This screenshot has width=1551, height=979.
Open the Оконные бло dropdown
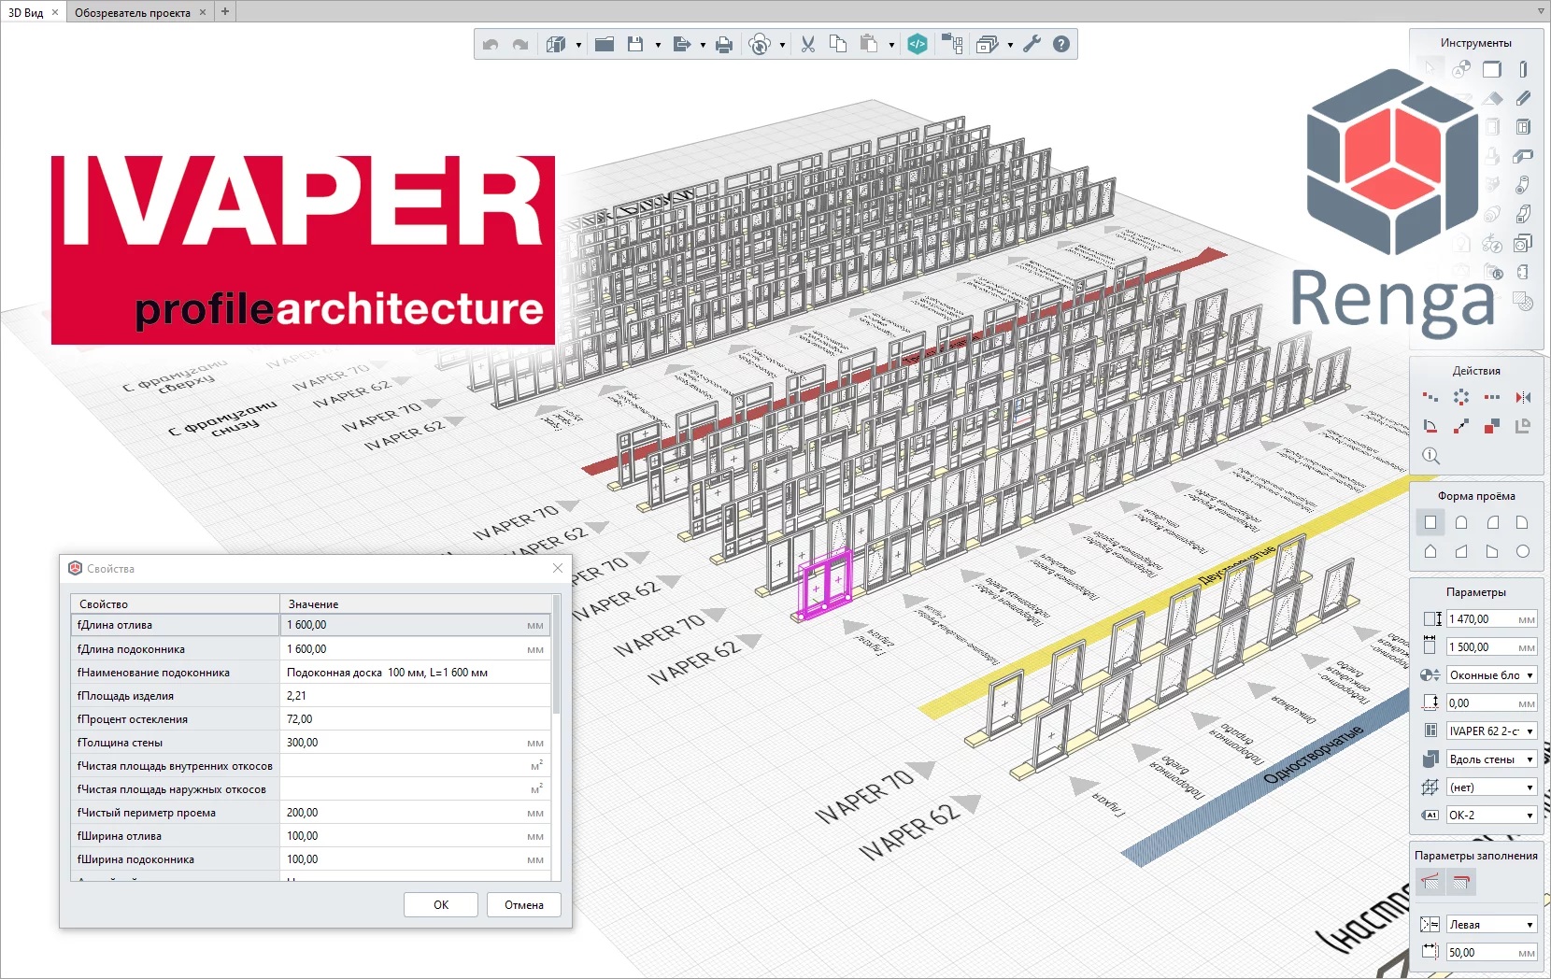click(x=1491, y=674)
